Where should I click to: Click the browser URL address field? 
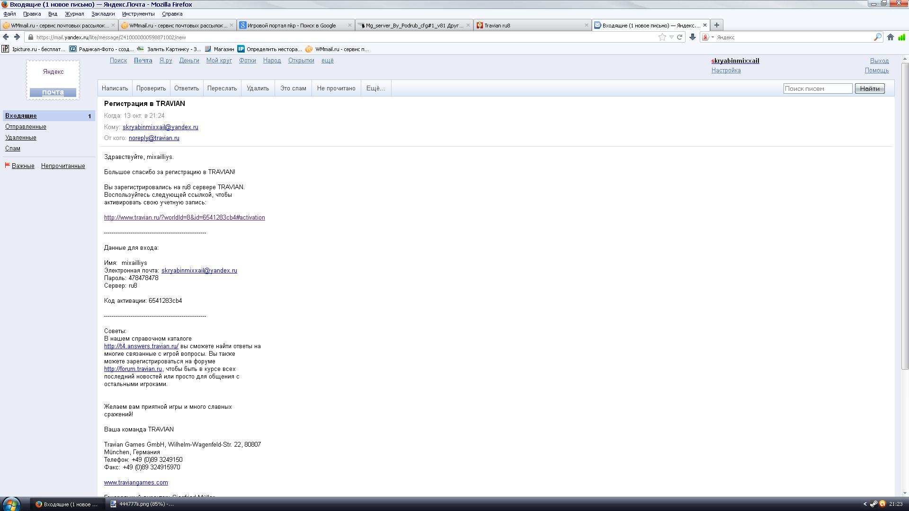pyautogui.click(x=345, y=37)
